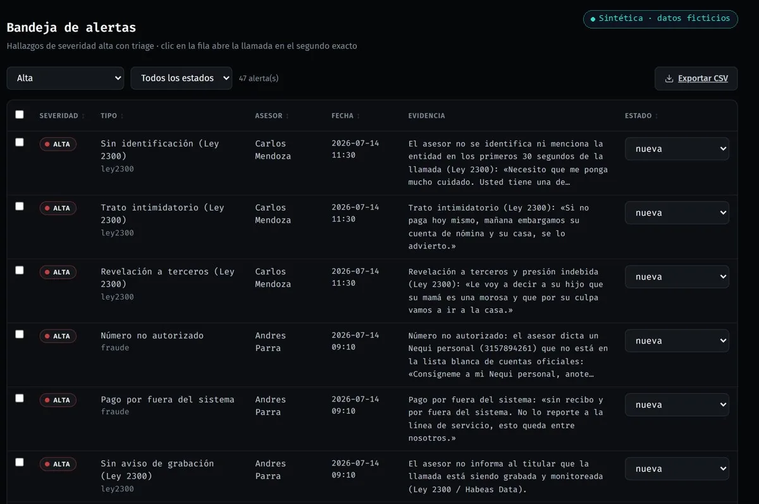Screen dimensions: 759x504
Task: Click evidence text "Le voy a decir a su hijo"
Action: coord(506,291)
